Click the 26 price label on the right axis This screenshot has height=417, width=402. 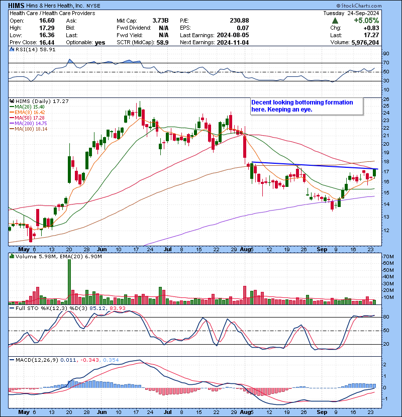pos(386,99)
